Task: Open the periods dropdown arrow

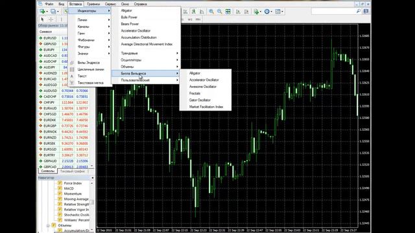Action: tap(272, 12)
